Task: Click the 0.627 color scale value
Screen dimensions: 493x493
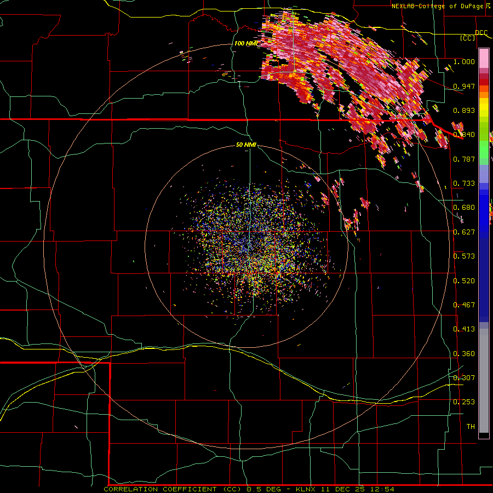Action: (x=464, y=232)
